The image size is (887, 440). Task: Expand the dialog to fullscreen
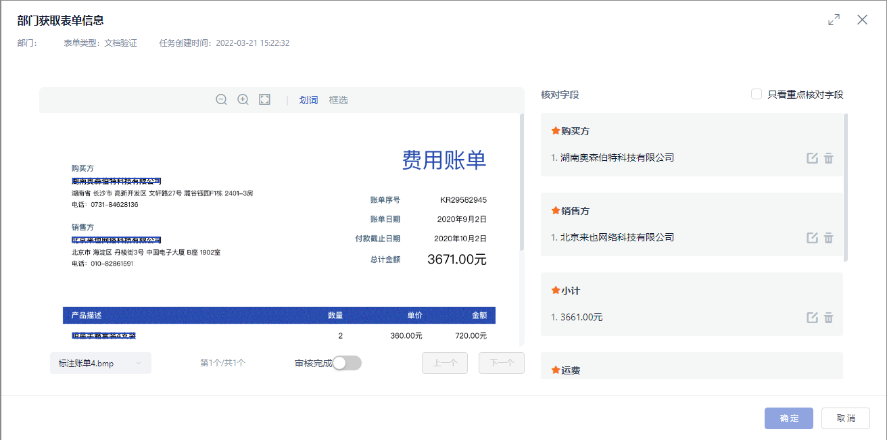point(834,20)
